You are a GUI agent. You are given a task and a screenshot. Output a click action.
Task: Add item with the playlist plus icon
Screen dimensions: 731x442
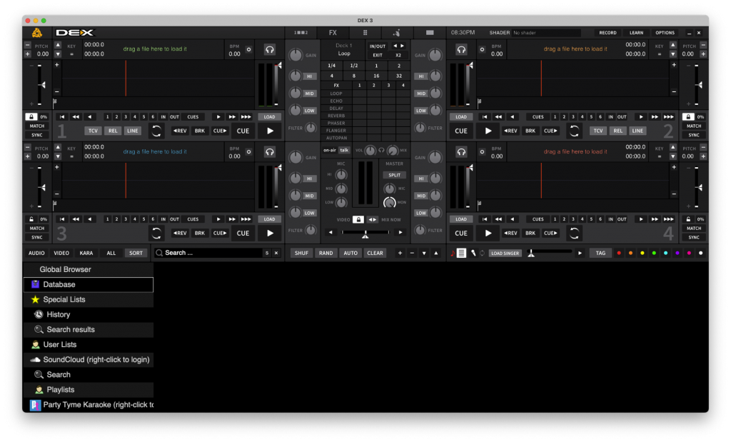(400, 253)
